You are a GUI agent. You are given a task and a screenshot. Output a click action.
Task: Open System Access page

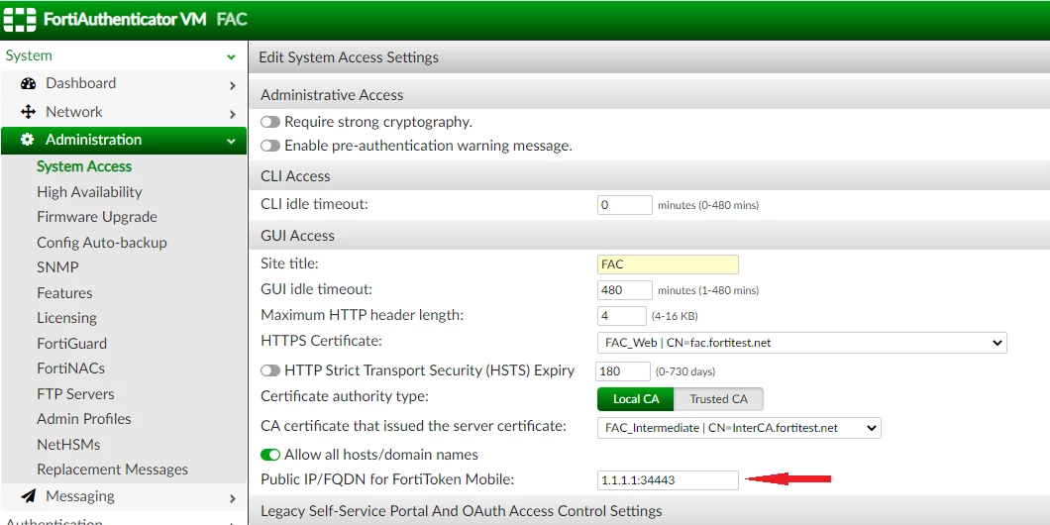tap(84, 166)
